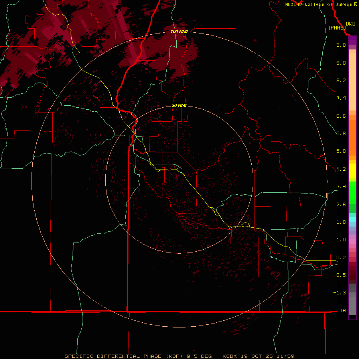Select the -1.3 legend value
This screenshot has height=359, width=359.
coord(339,293)
